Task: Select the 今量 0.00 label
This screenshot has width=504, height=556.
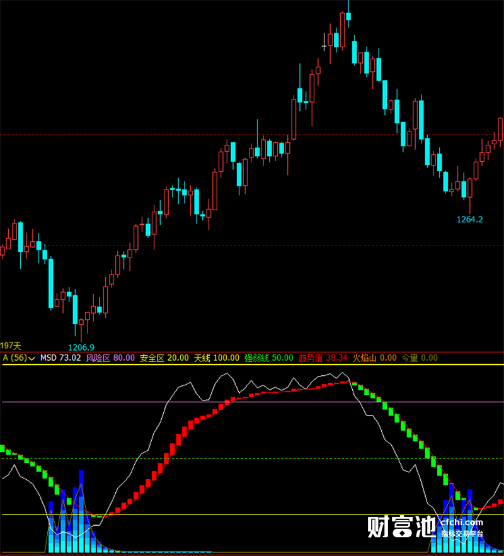Action: [x=420, y=358]
